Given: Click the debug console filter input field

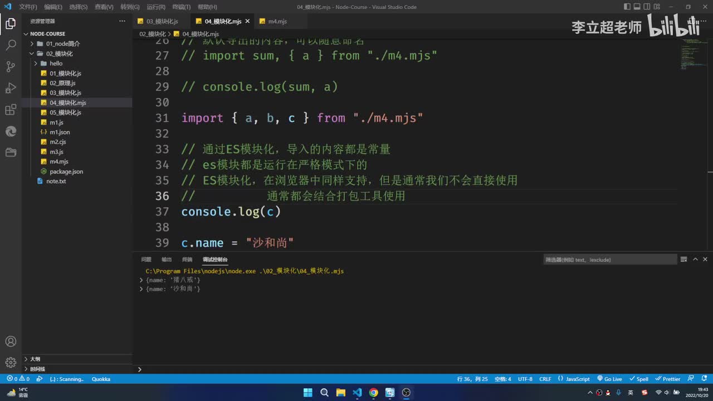Looking at the screenshot, I should [610, 260].
